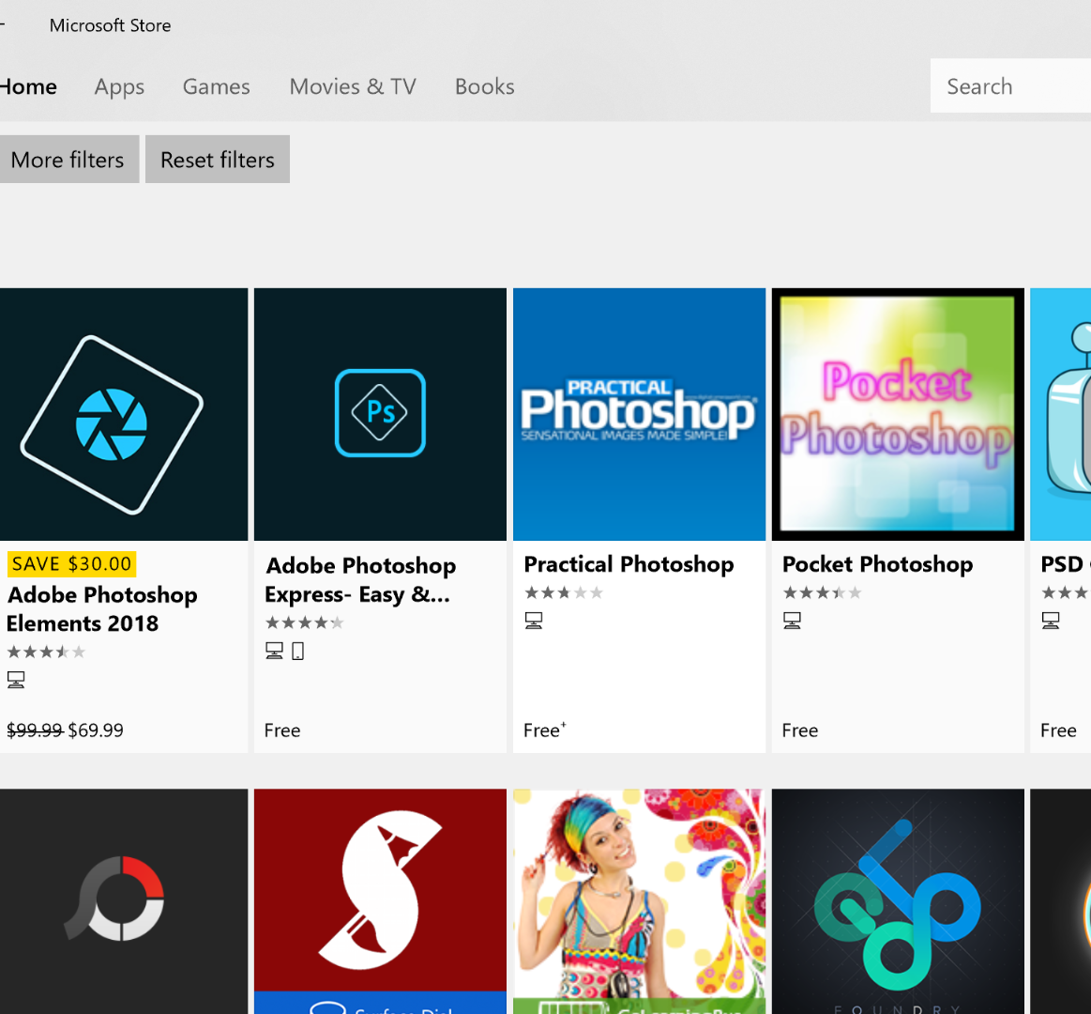Click the Free price under PSD app

pyautogui.click(x=1058, y=730)
